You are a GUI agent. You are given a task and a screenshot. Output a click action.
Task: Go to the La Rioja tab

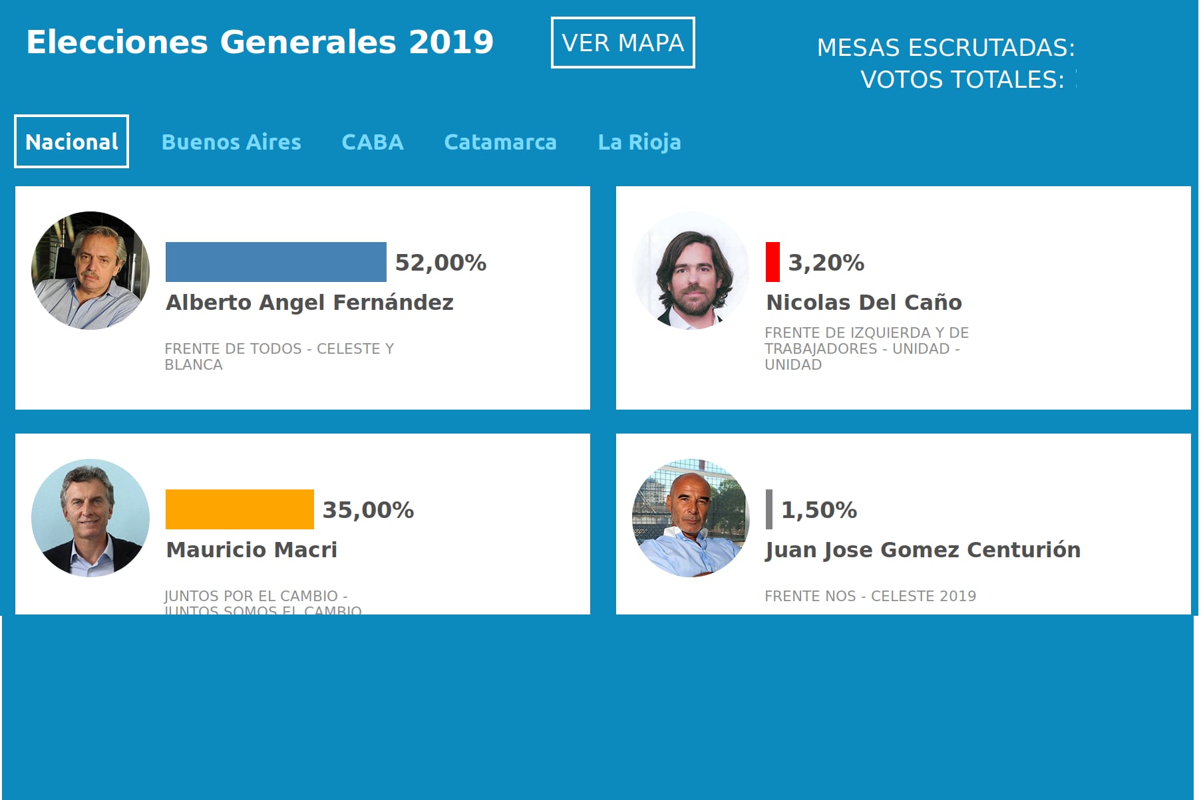coord(639,142)
